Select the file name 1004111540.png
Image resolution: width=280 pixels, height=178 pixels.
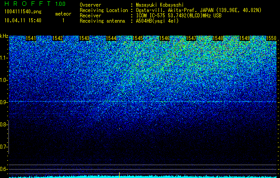point(23,12)
